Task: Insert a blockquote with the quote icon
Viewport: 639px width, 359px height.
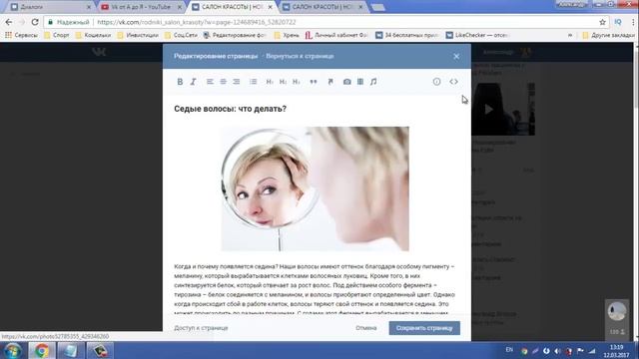Action: pos(313,82)
